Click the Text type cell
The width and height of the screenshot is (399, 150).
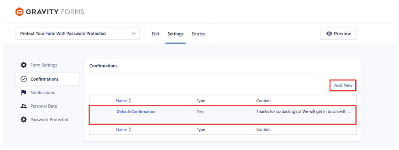pos(200,111)
